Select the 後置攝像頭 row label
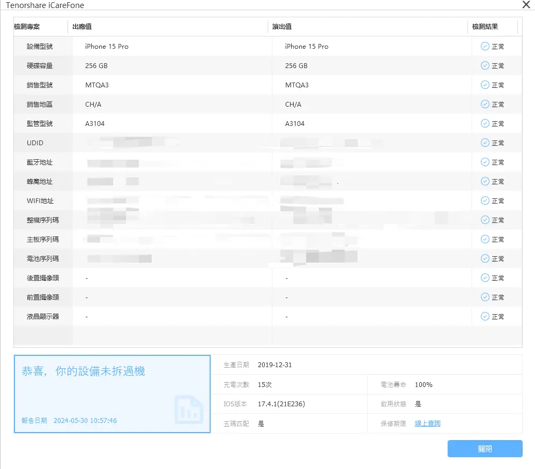Viewport: 535px width, 469px height. 43,278
